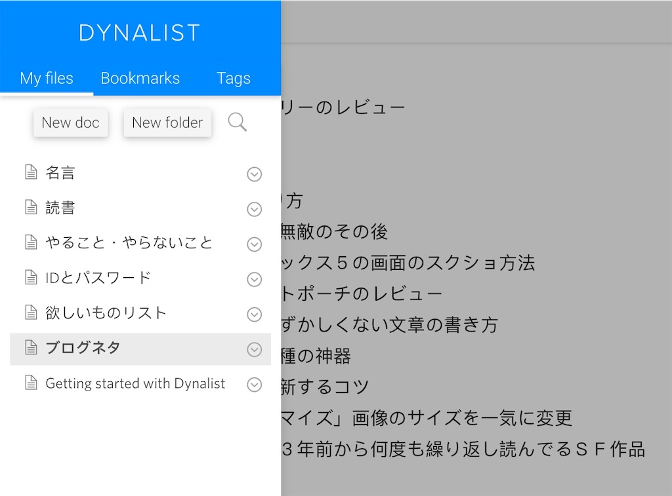The width and height of the screenshot is (672, 496).
Task: Click document icon beside Getting started with Dynalist
Action: pyautogui.click(x=31, y=382)
